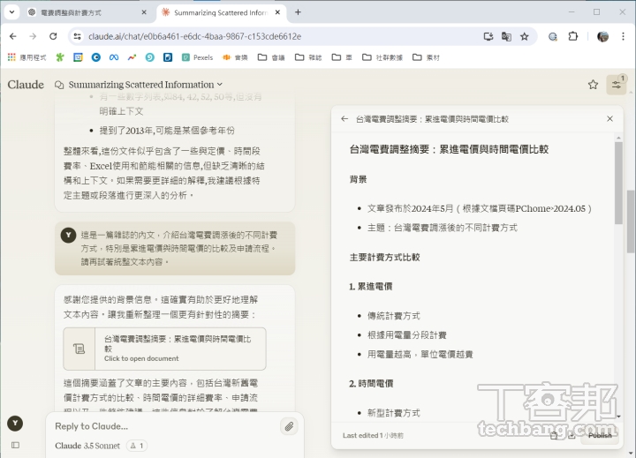Download the artifact file
Image resolution: width=636 pixels, height=458 pixels.
pyautogui.click(x=572, y=435)
